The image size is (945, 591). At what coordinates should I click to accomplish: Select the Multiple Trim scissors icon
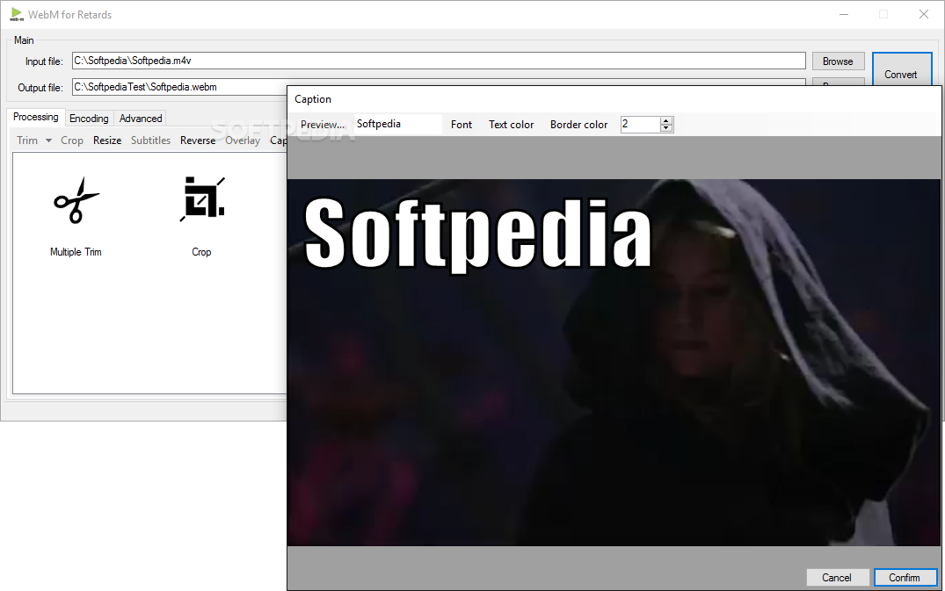(x=76, y=200)
